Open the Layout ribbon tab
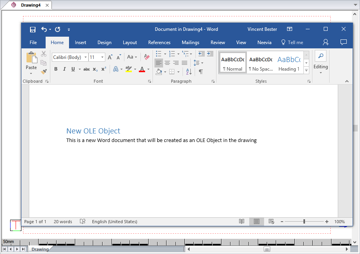Image resolution: width=360 pixels, height=254 pixels. click(x=130, y=43)
